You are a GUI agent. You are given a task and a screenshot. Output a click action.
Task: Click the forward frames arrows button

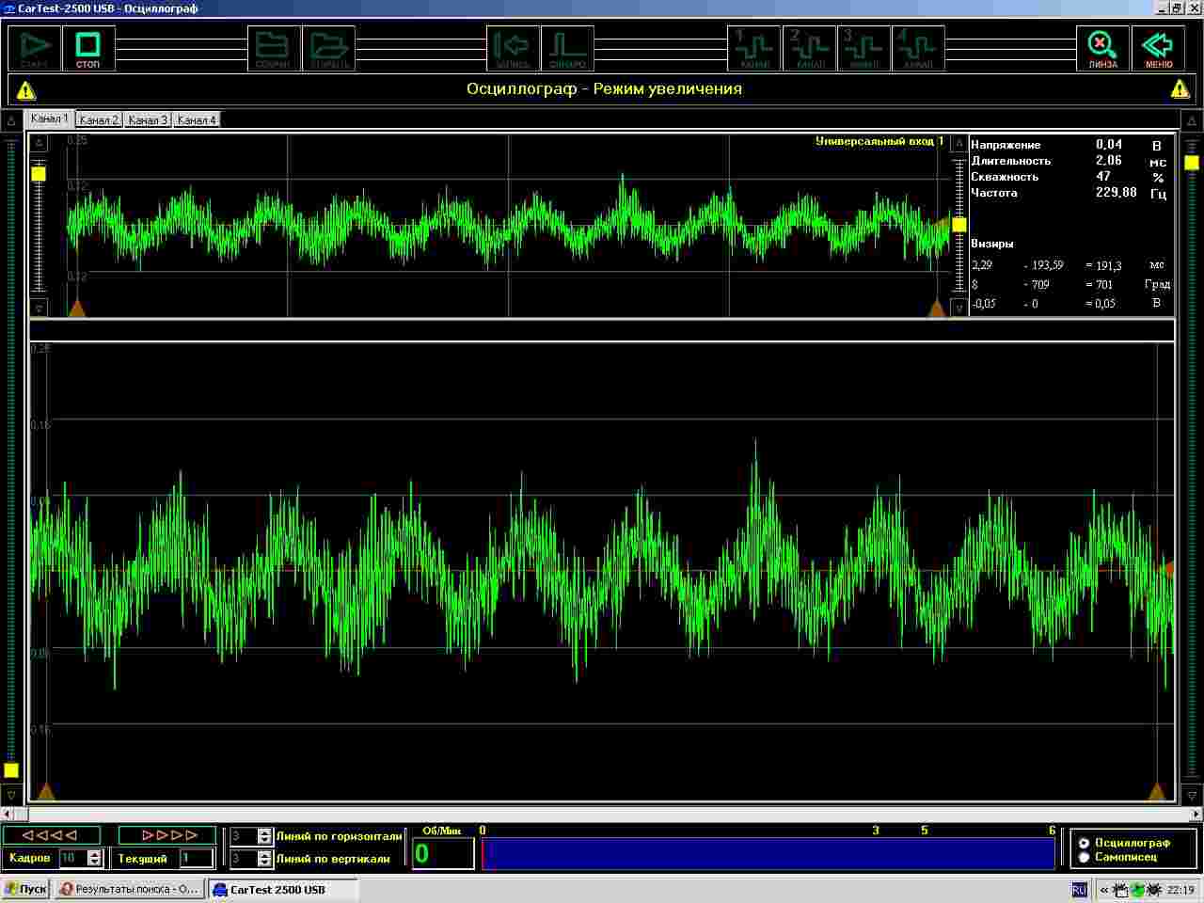click(167, 835)
